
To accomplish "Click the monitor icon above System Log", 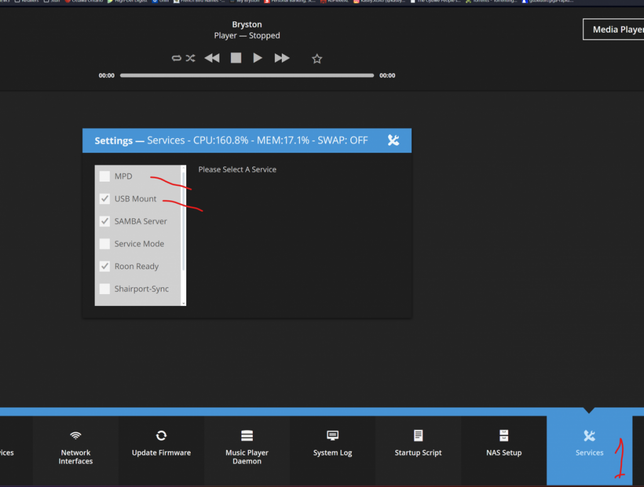I will click(333, 435).
